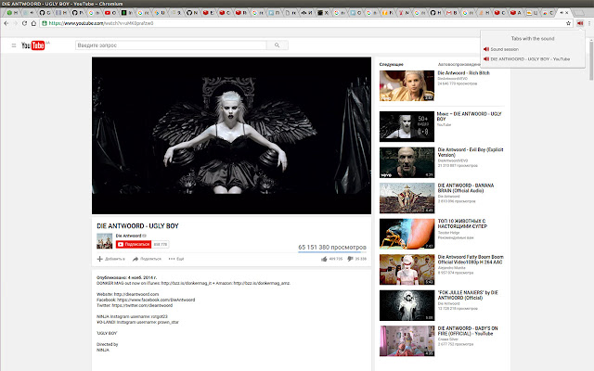The image size is (594, 371).
Task: Open 'BANANA BRAIN (Official Audio)' thumbnail
Action: coord(407,198)
